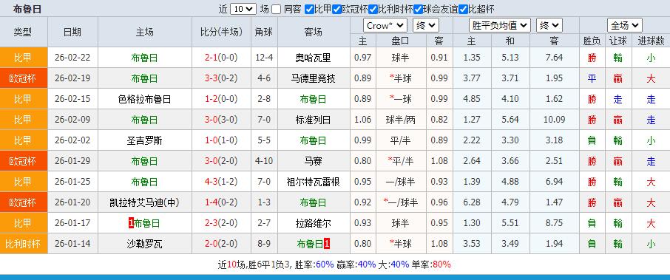Open the 胜平负均值 dropdown
This screenshot has width=670, height=280.
click(499, 26)
